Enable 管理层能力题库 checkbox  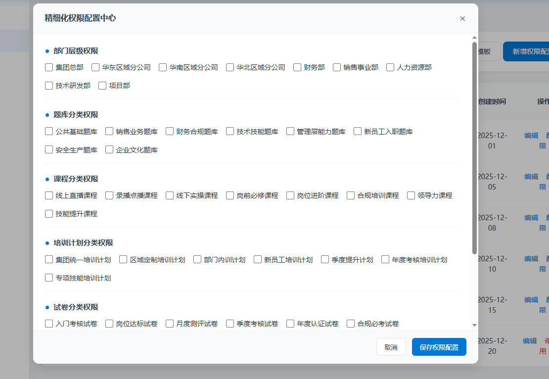pyautogui.click(x=290, y=132)
